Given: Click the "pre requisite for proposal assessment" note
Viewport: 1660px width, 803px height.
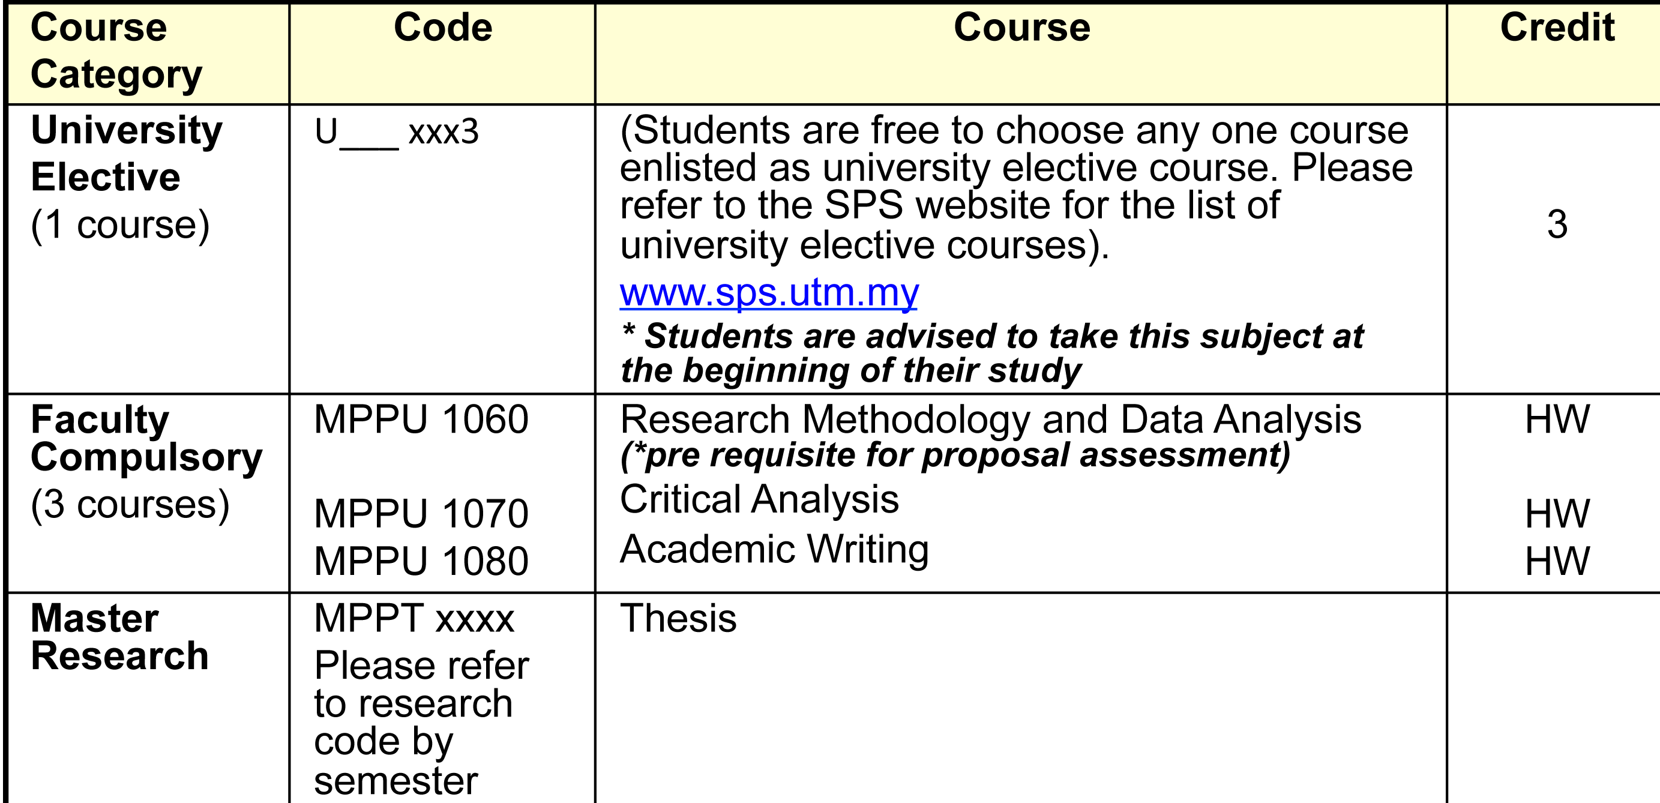Looking at the screenshot, I should pos(955,455).
